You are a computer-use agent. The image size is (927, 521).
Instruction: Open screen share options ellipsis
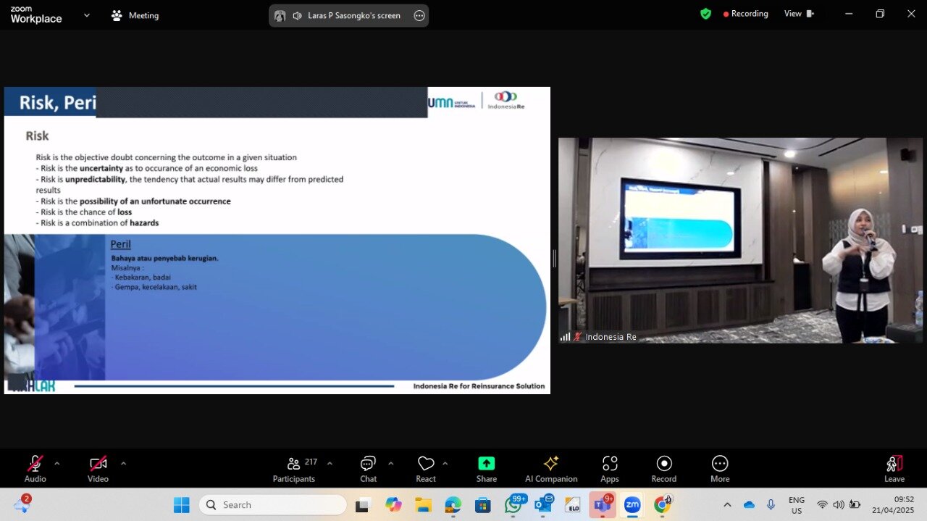419,15
